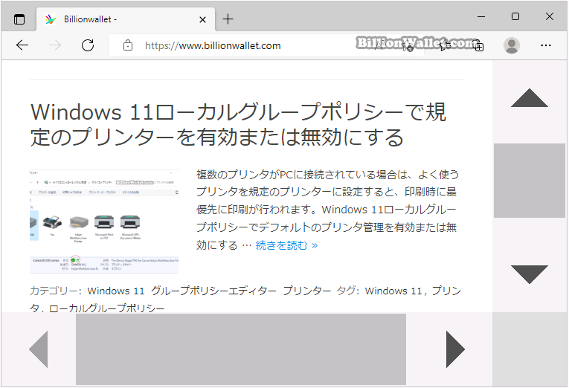Image resolution: width=569 pixels, height=388 pixels.
Task: Open a new tab with plus button
Action: click(228, 19)
